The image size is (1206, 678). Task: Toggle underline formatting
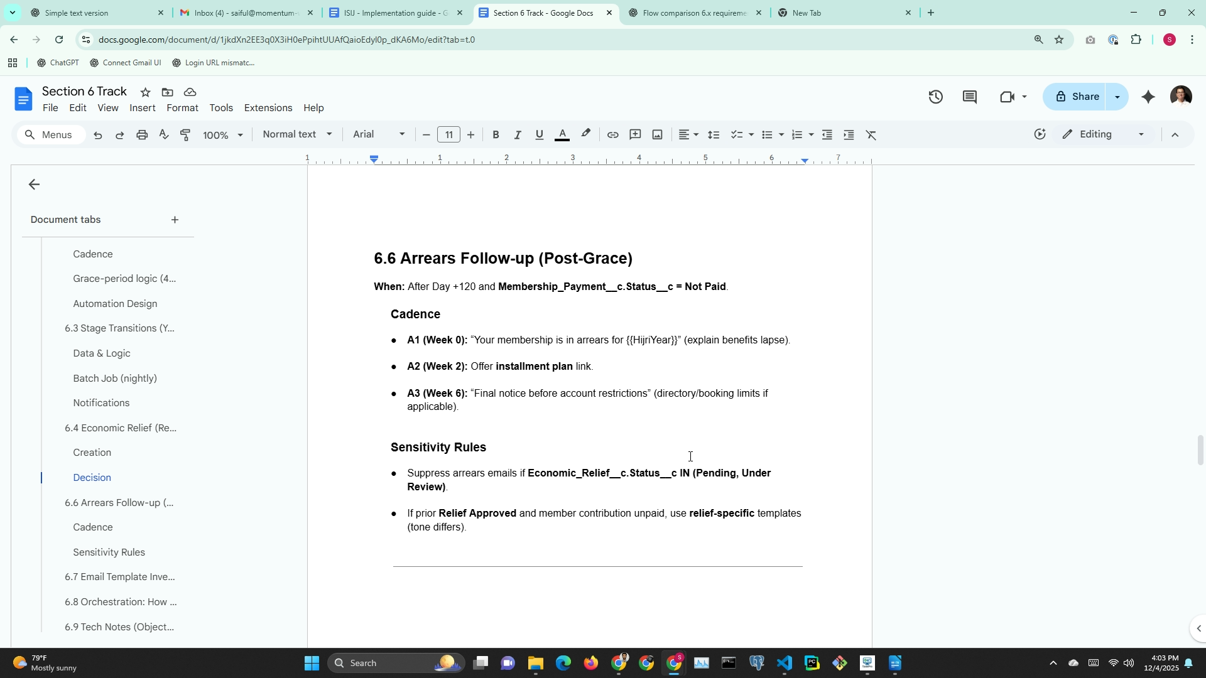click(539, 135)
